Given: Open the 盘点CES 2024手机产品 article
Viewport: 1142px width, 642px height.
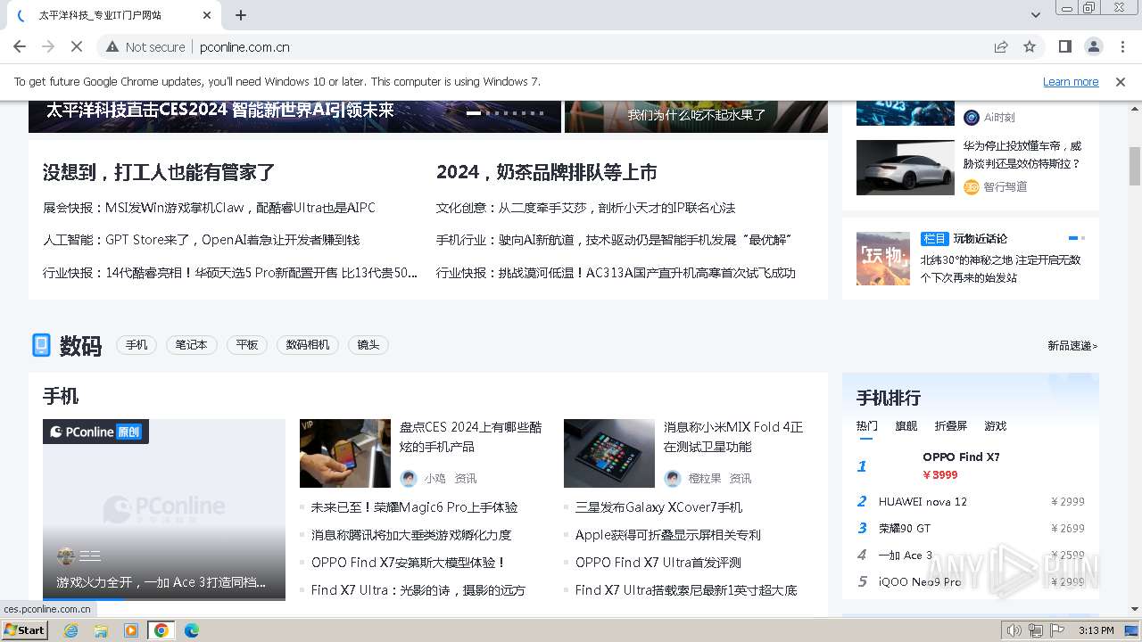Looking at the screenshot, I should [x=470, y=437].
